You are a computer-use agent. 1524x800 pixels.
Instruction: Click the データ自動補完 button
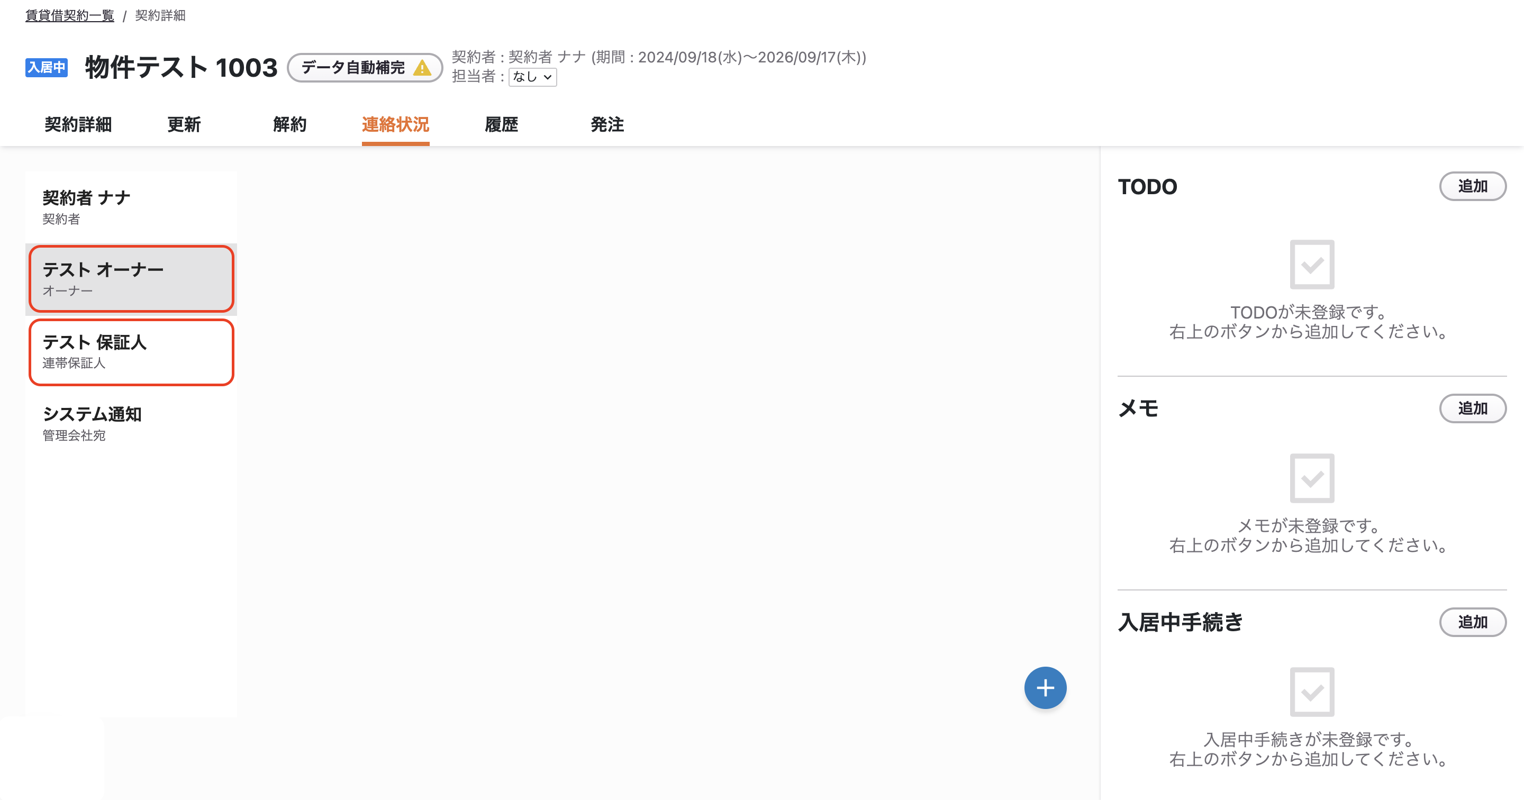pyautogui.click(x=365, y=67)
